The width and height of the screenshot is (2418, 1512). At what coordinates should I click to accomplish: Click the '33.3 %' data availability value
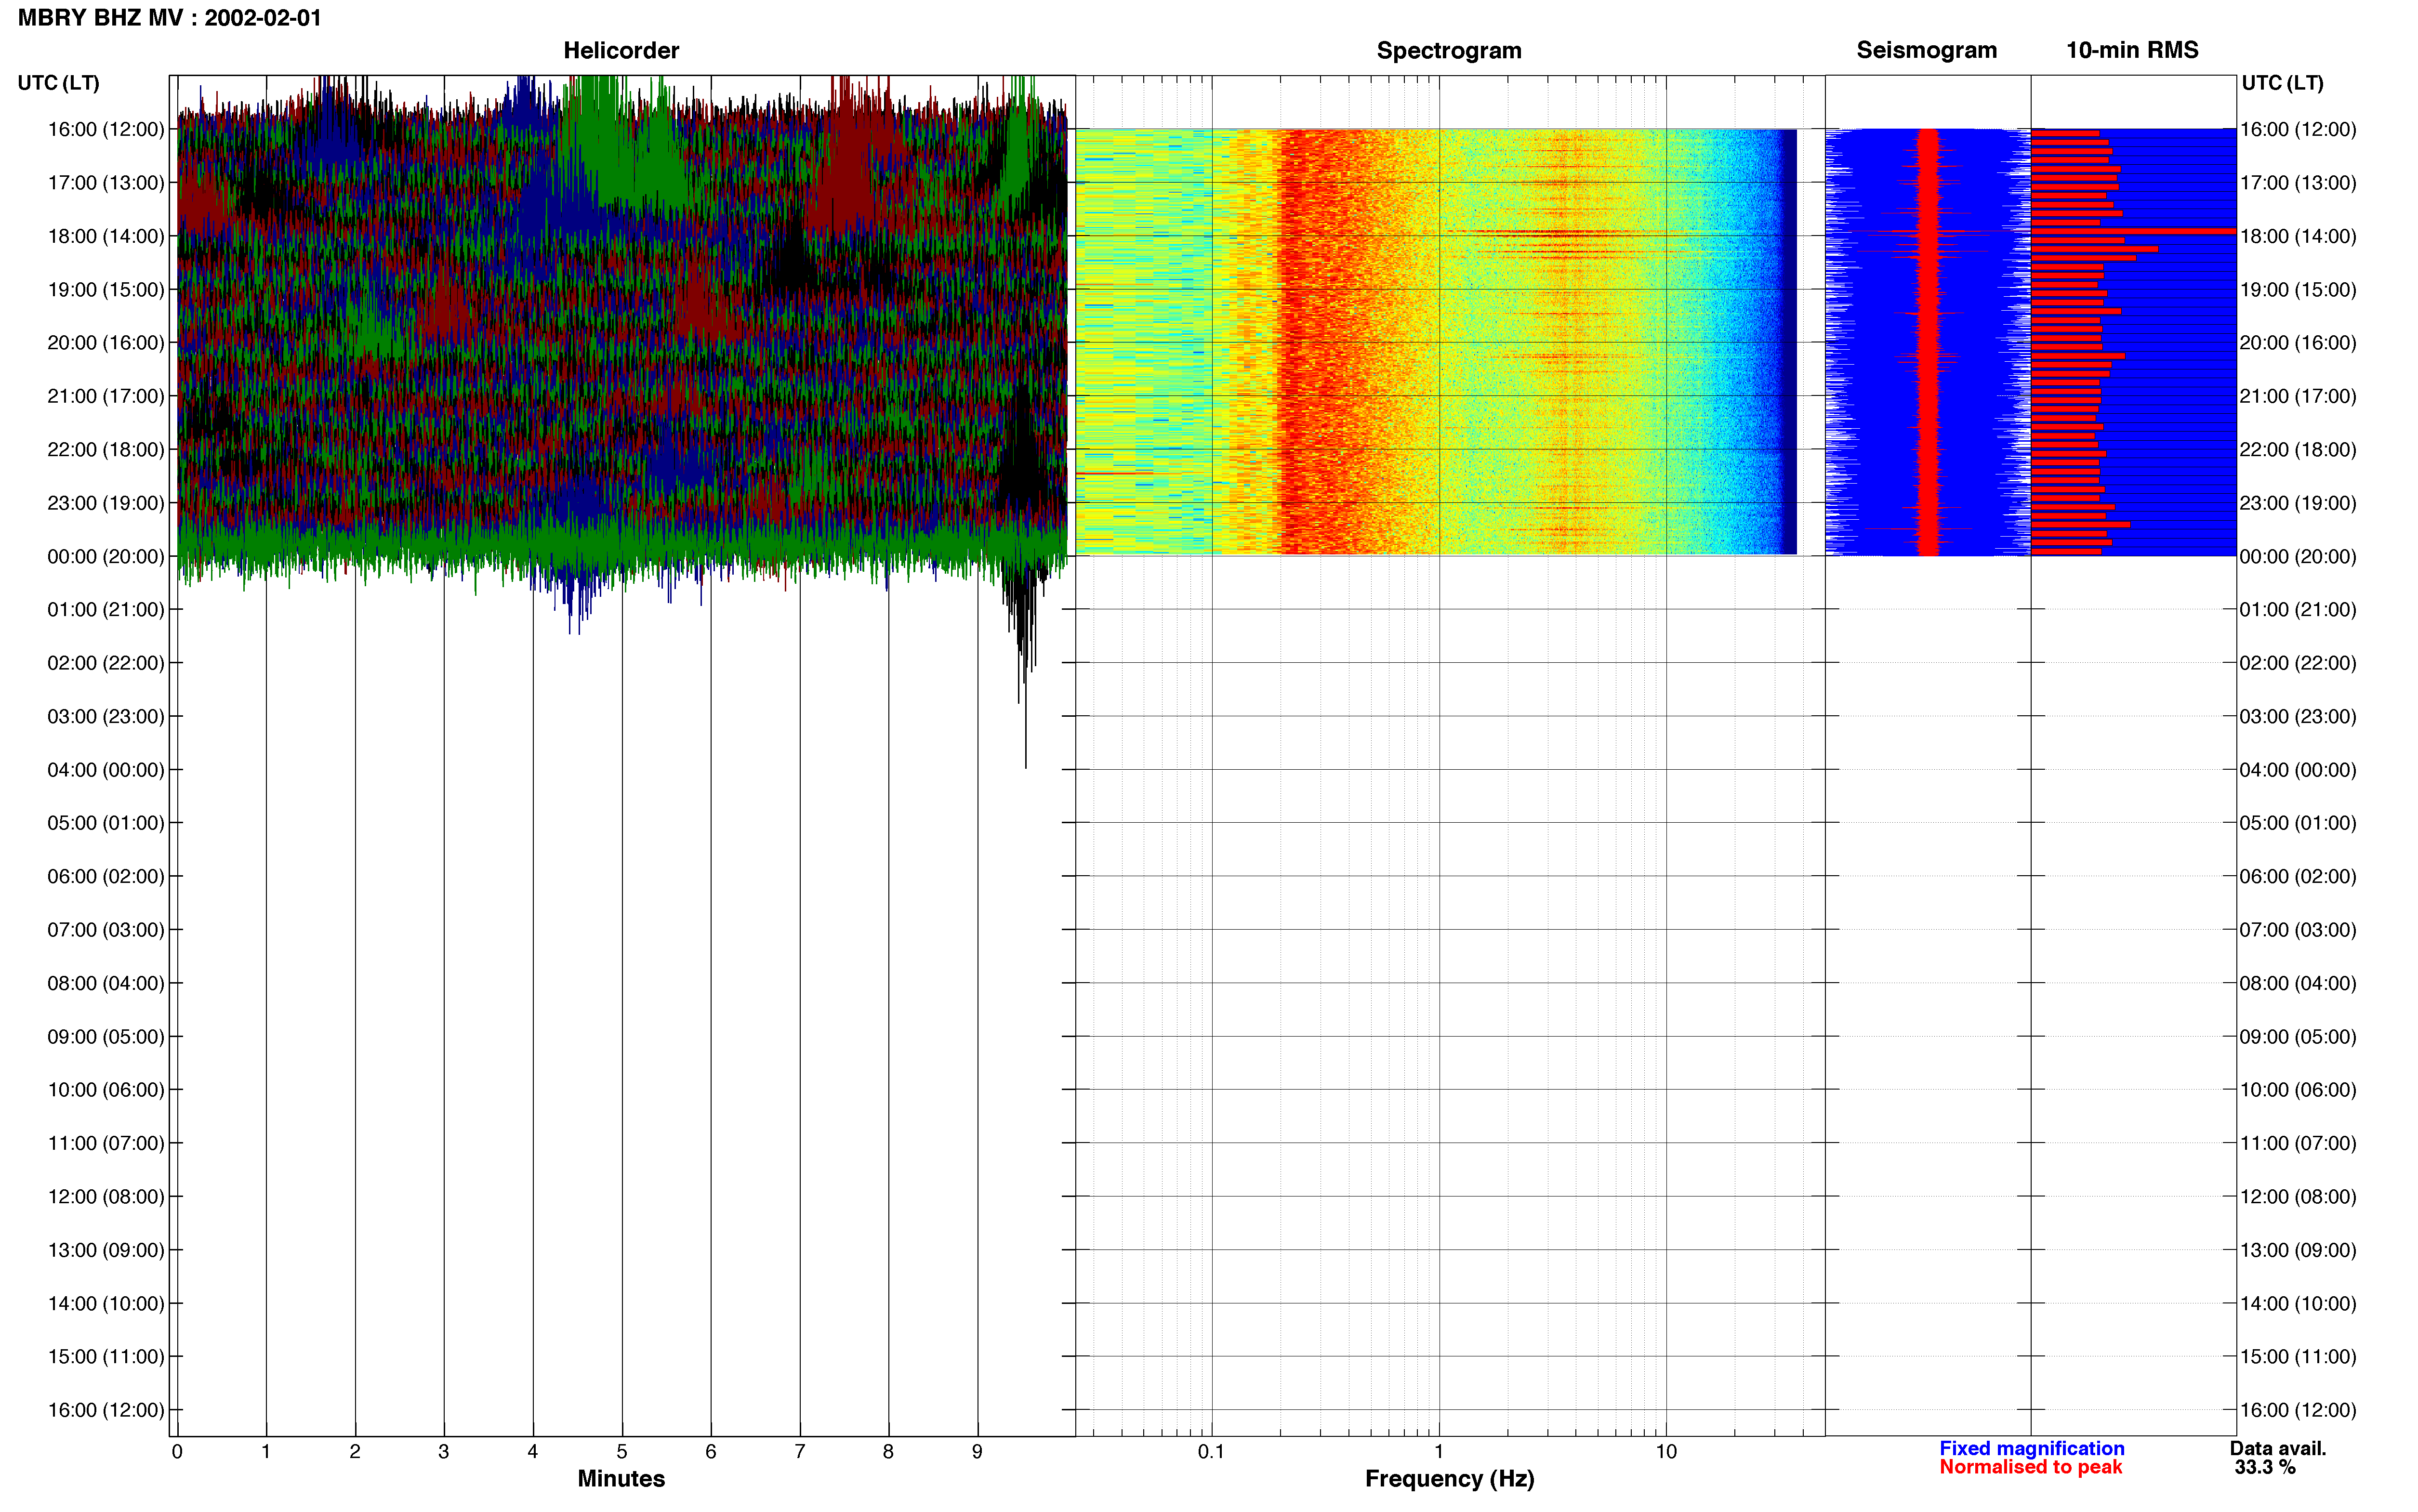point(2265,1467)
